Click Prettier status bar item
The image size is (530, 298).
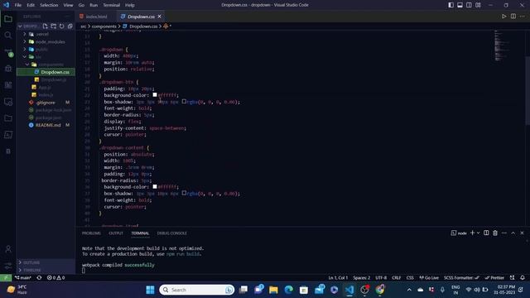[x=494, y=278]
